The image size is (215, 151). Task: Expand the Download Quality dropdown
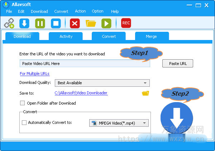(102, 83)
